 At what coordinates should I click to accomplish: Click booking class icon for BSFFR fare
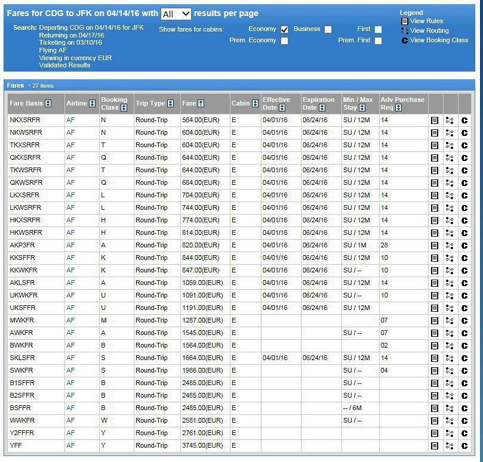point(464,408)
